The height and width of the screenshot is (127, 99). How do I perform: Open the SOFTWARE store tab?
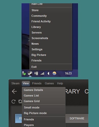77,118
